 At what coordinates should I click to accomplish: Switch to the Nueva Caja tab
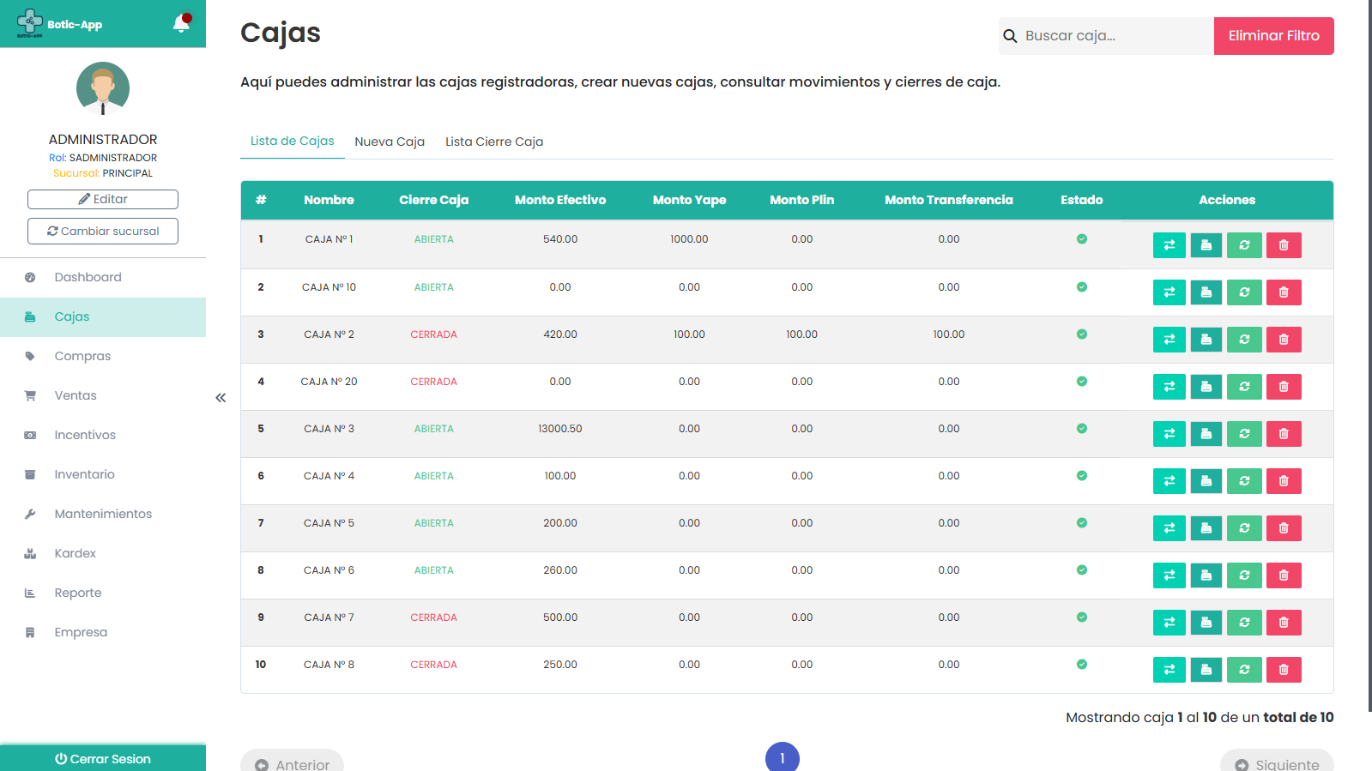(x=390, y=142)
